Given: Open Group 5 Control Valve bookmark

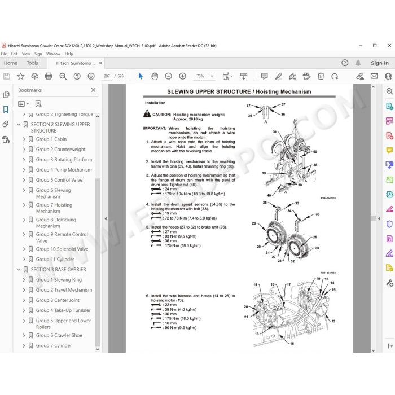Looking at the screenshot, I should point(59,180).
